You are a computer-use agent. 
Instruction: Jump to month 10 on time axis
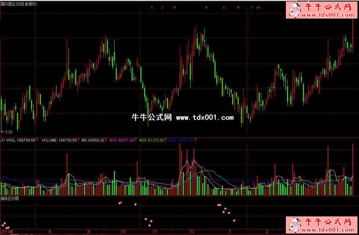pyautogui.click(x=123, y=232)
